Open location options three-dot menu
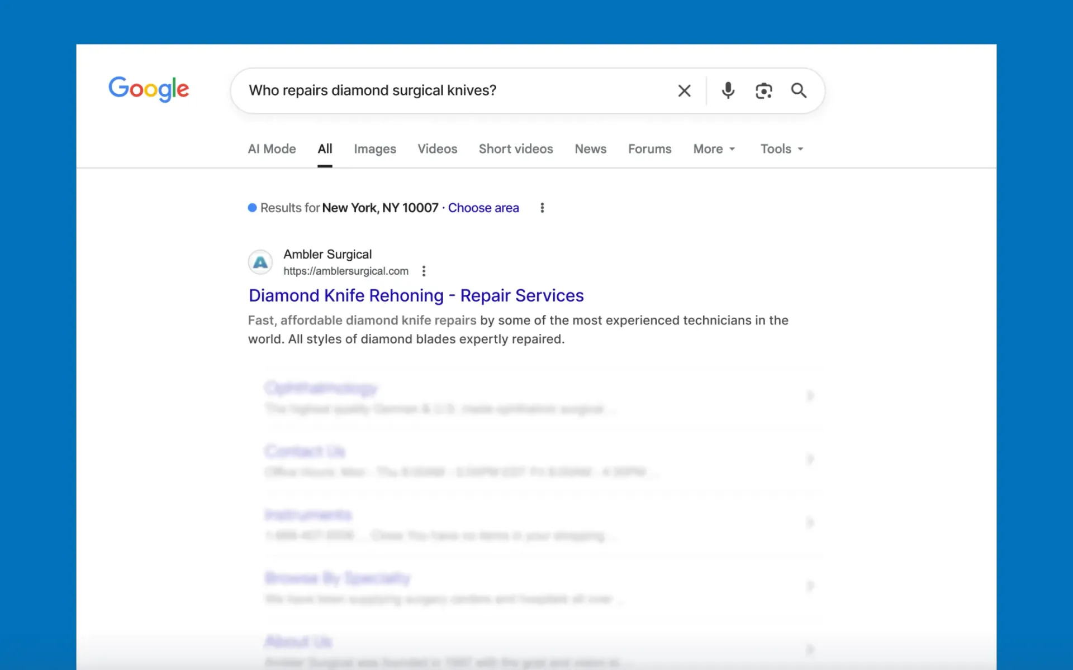The height and width of the screenshot is (670, 1073). (x=542, y=208)
